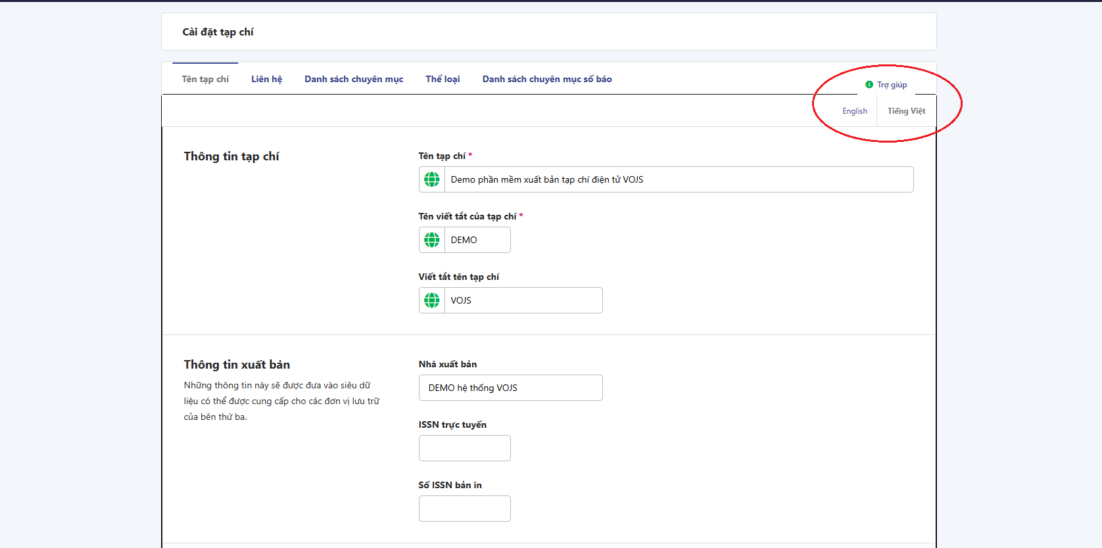Focus the Tên tạp chí text input
This screenshot has width=1102, height=548.
coord(679,179)
